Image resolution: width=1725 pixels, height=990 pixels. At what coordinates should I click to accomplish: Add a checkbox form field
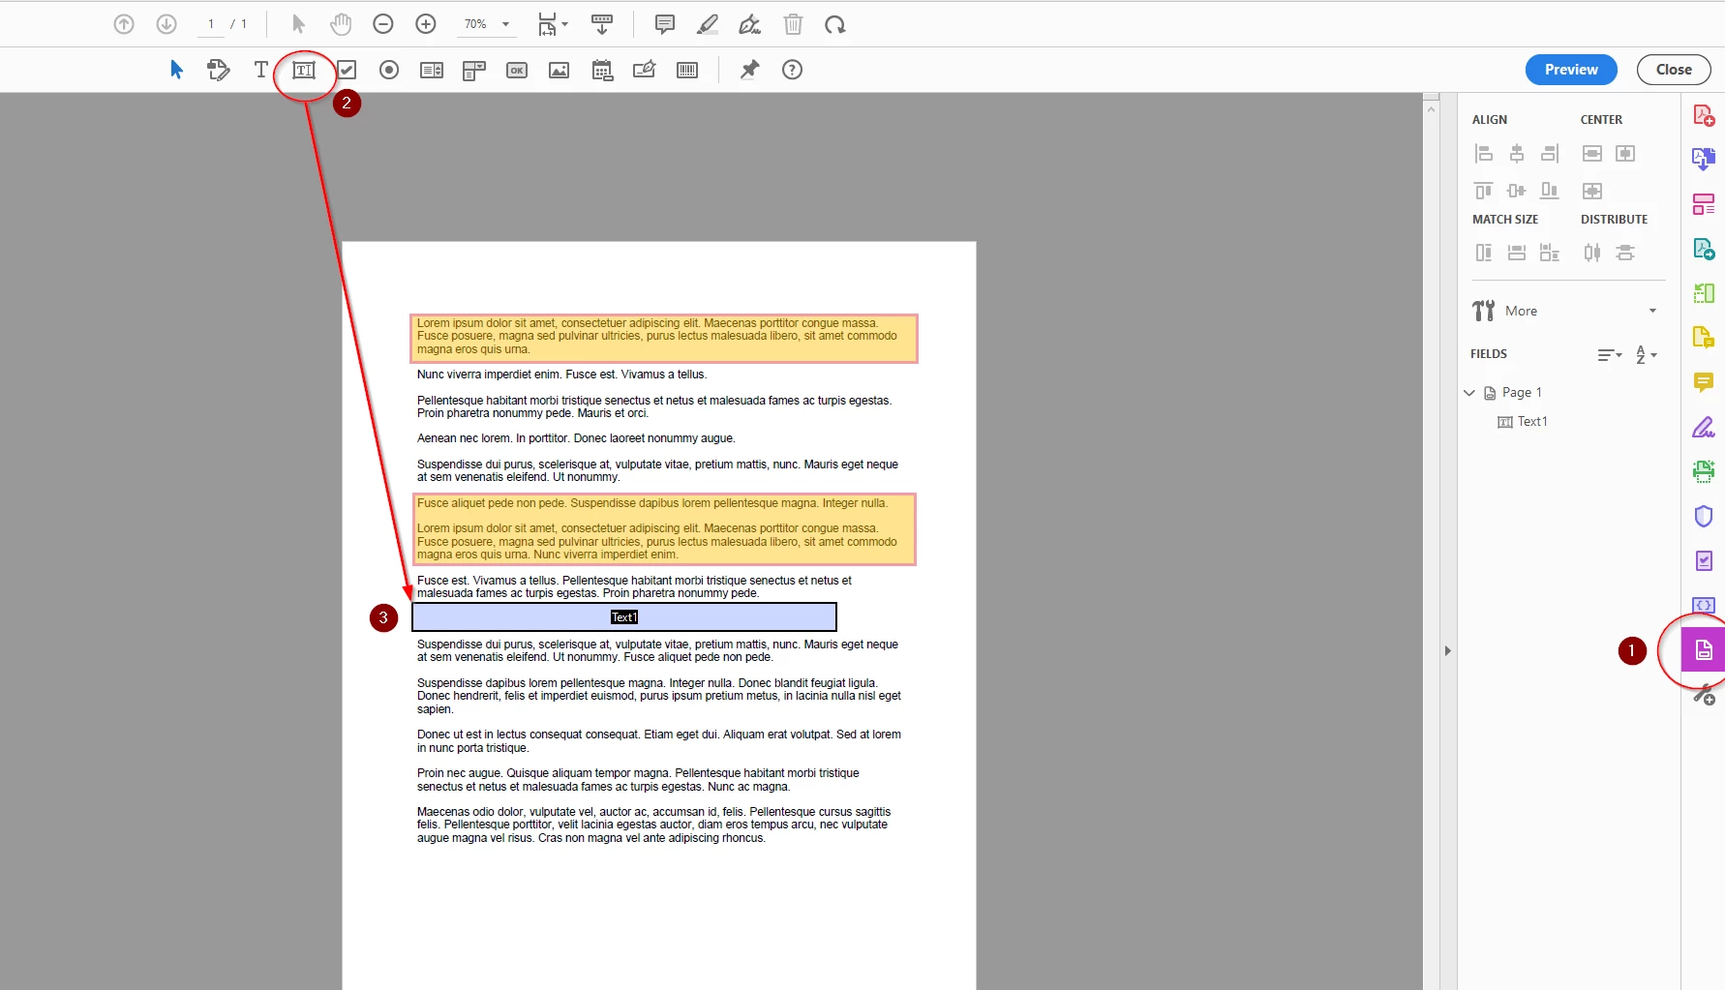click(347, 70)
